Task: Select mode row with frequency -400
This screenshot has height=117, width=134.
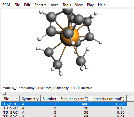Action: click(64, 104)
